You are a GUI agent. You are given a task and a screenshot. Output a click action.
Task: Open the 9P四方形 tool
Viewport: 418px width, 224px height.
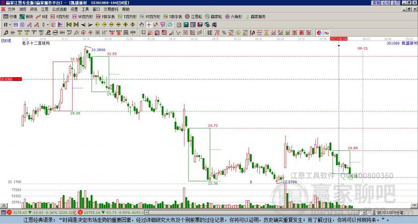[82, 16]
